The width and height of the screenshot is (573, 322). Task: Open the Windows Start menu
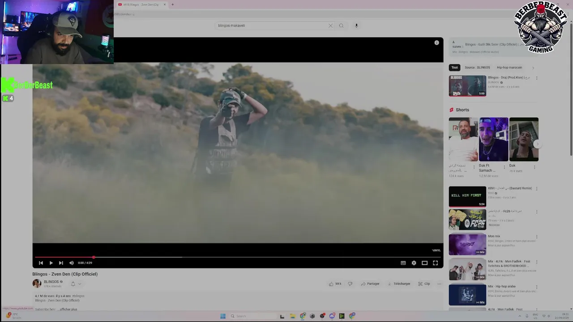223,316
